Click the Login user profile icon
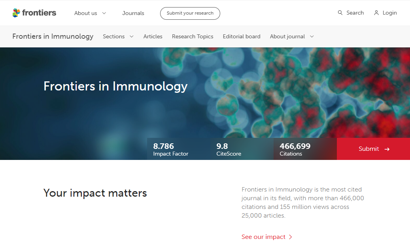The image size is (410, 248). (x=376, y=13)
